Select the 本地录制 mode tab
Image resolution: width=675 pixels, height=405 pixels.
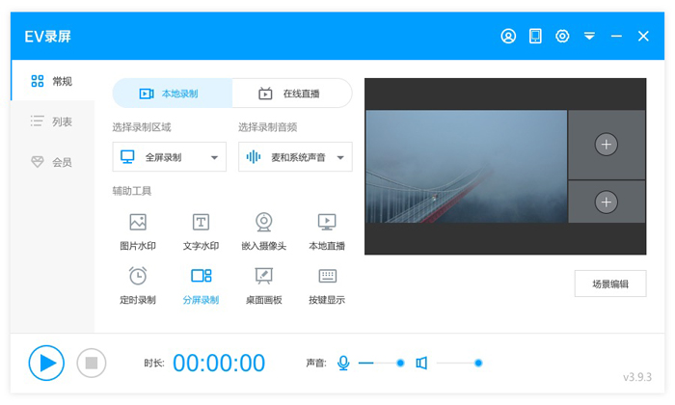[173, 94]
